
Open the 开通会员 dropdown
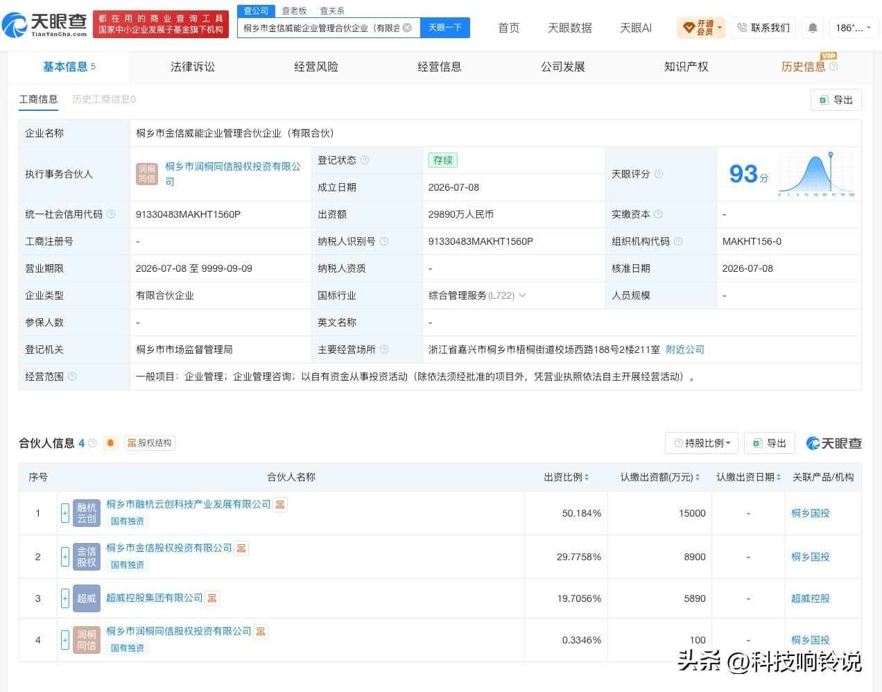[x=701, y=28]
